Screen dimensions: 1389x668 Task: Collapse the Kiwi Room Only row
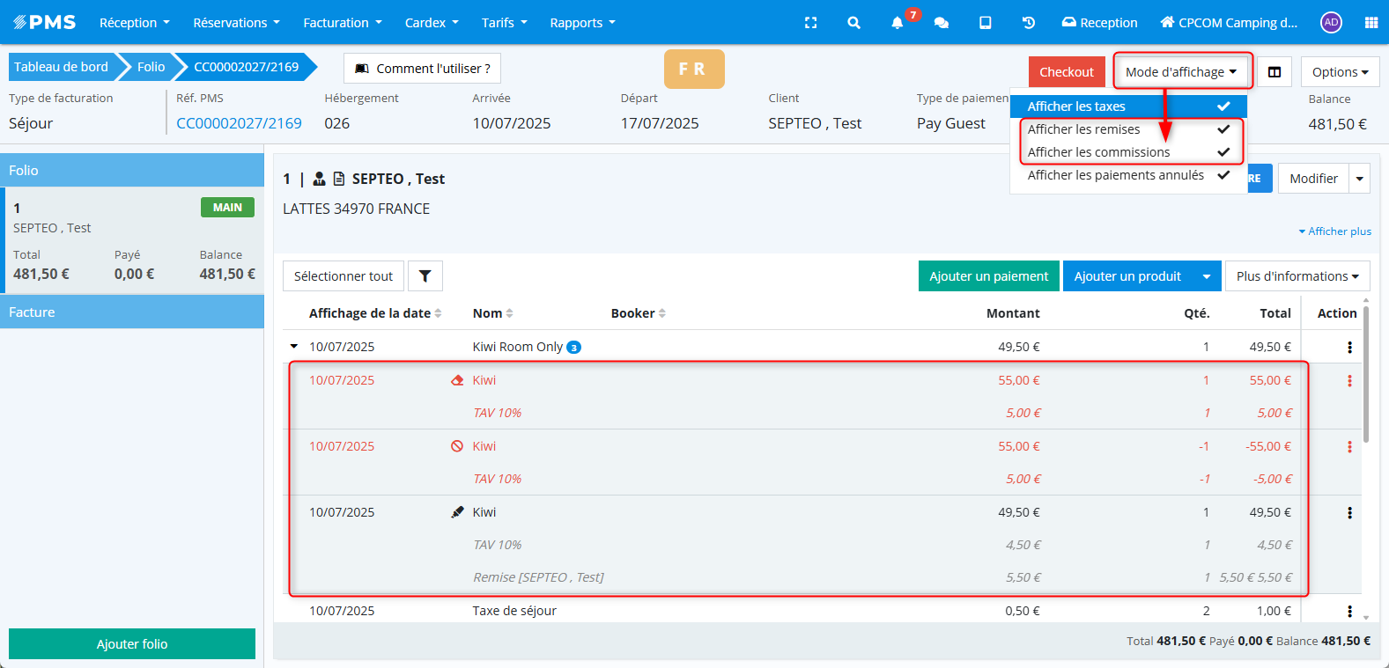(x=294, y=347)
